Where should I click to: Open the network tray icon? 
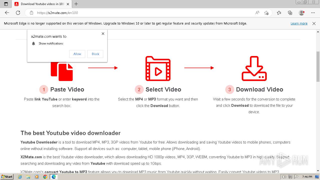click(x=290, y=177)
